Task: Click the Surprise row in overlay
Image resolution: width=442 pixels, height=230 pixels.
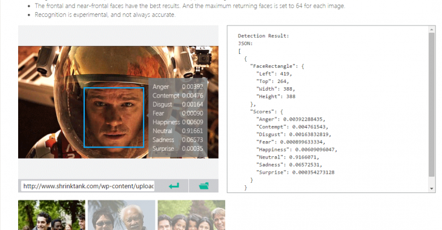Action: point(177,148)
